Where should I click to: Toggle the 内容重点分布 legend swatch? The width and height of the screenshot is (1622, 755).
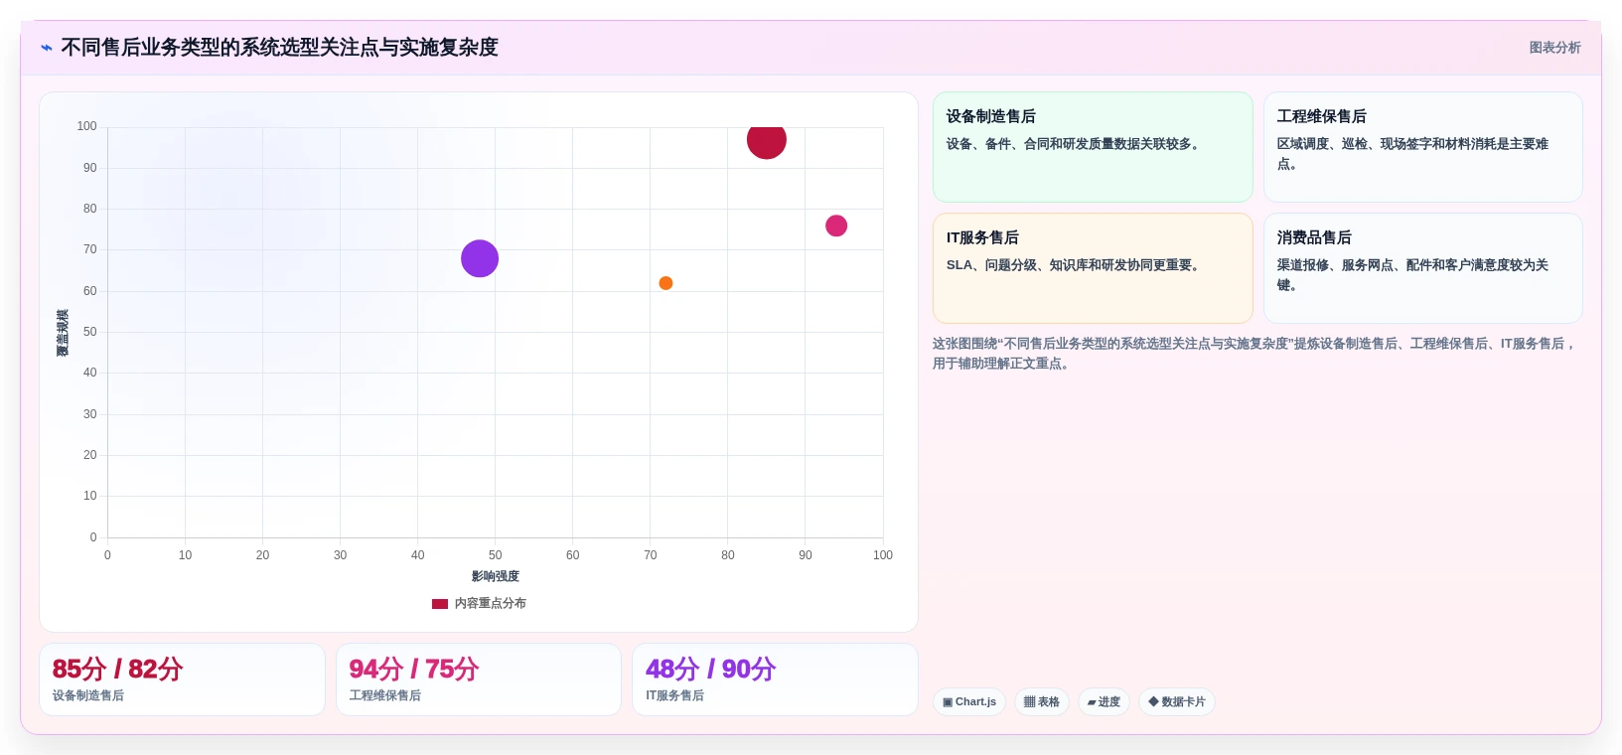pos(440,604)
